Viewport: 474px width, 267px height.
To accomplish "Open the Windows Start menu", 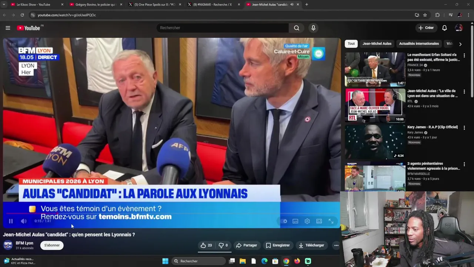I will tap(165, 261).
